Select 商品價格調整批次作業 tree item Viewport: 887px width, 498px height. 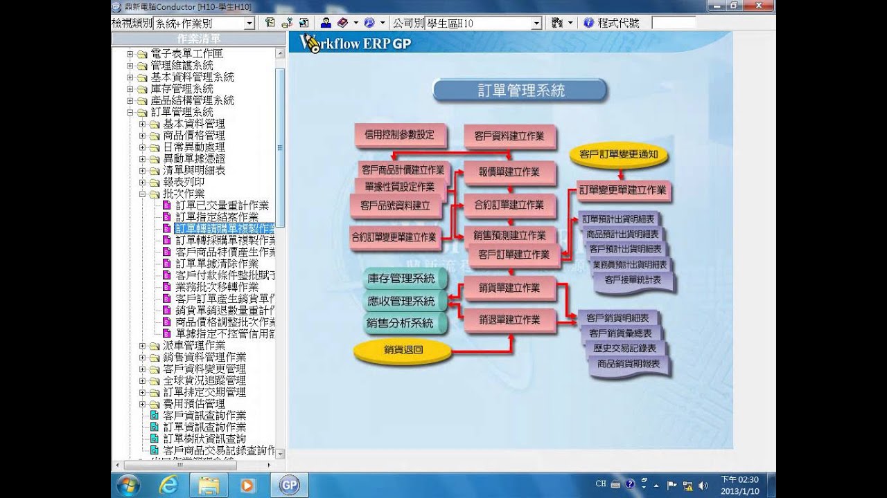[225, 322]
